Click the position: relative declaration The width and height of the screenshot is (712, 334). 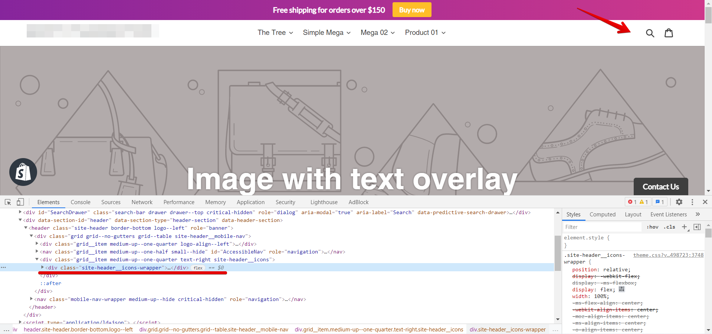(x=601, y=269)
